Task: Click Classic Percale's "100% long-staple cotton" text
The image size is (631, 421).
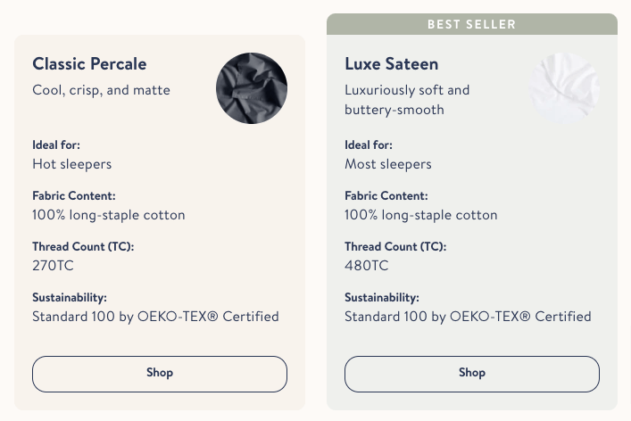Action: pos(109,215)
